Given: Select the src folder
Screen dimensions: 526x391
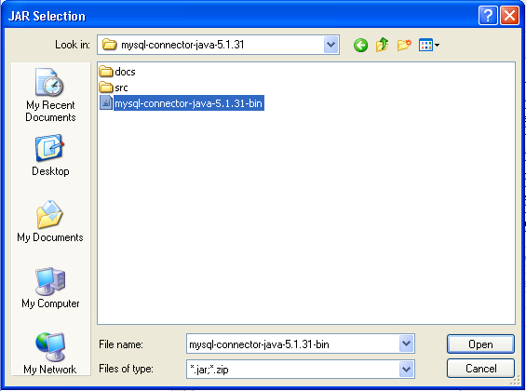Looking at the screenshot, I should pos(114,88).
